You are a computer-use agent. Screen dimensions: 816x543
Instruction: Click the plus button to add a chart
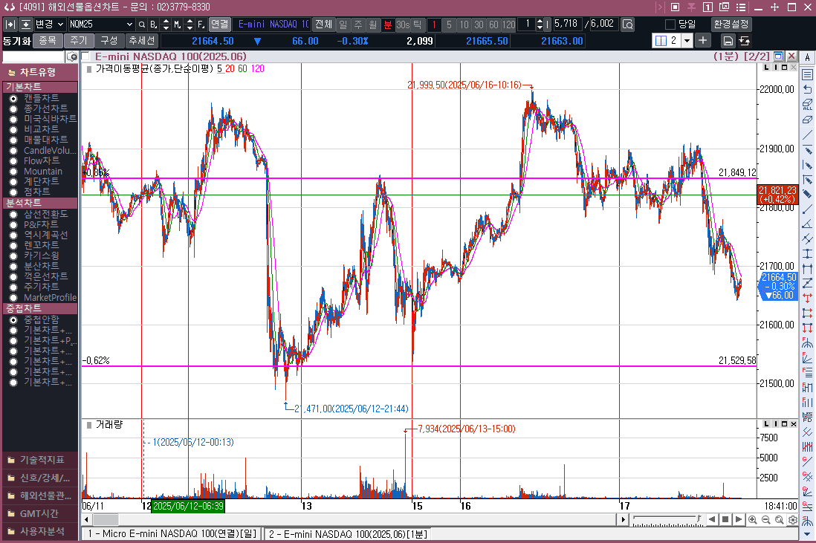[702, 41]
